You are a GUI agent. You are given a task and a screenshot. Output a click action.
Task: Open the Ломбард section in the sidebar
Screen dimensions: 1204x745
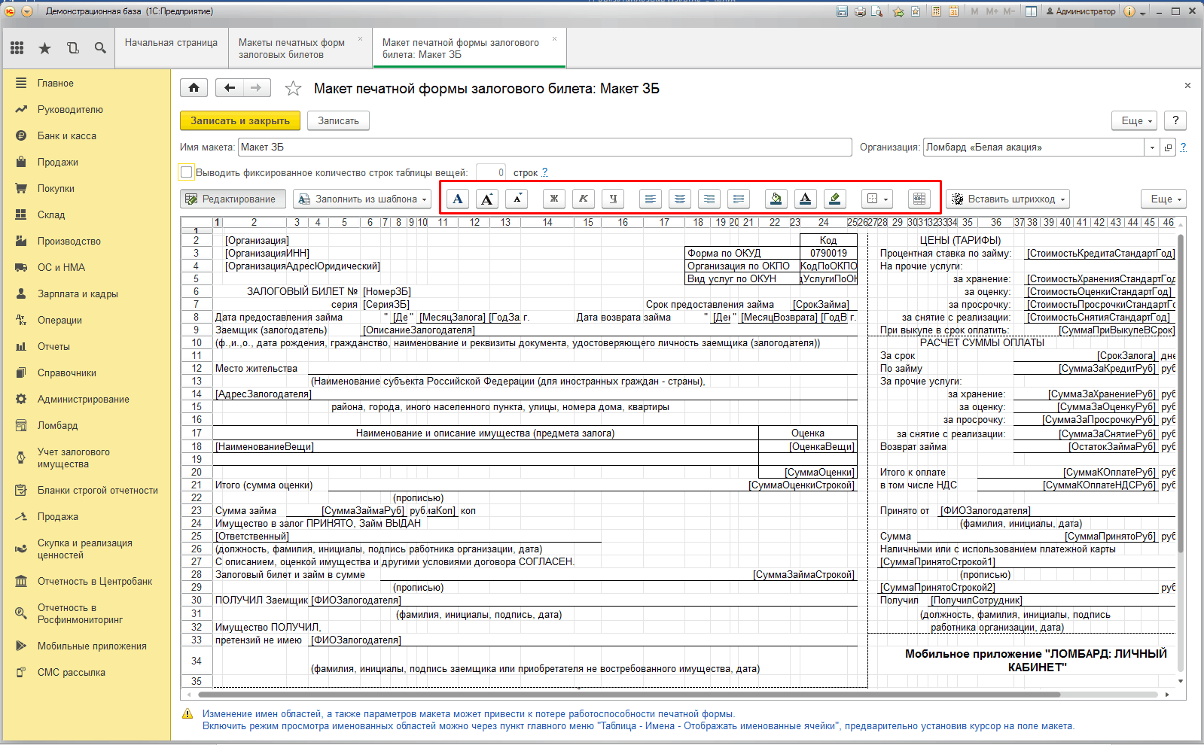coord(57,425)
